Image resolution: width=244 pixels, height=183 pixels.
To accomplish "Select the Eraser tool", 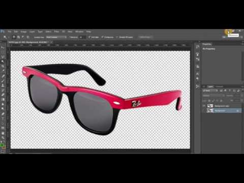I will pos(3,95).
